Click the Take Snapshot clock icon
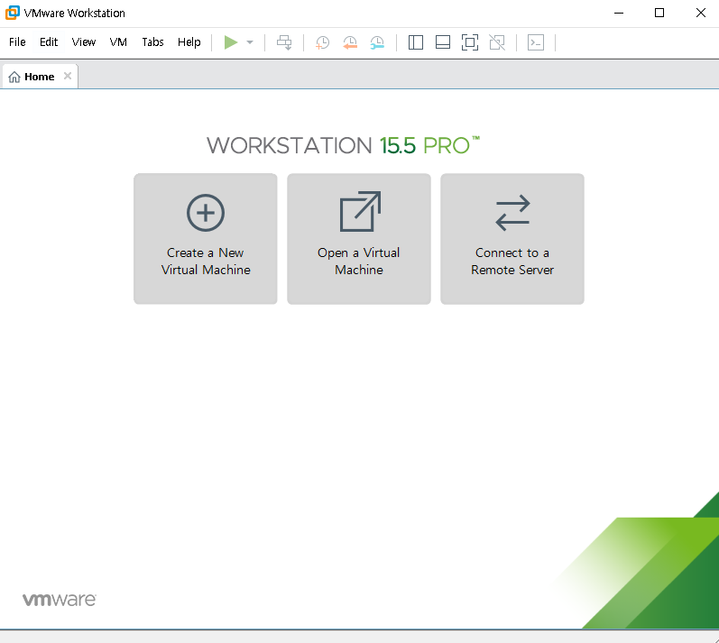Screen dimensions: 719x643 322,42
